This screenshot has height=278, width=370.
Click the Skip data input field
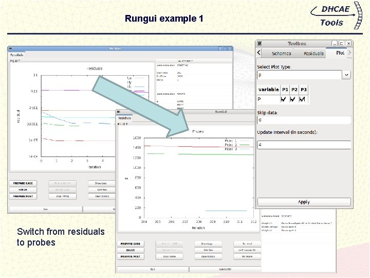(304, 120)
